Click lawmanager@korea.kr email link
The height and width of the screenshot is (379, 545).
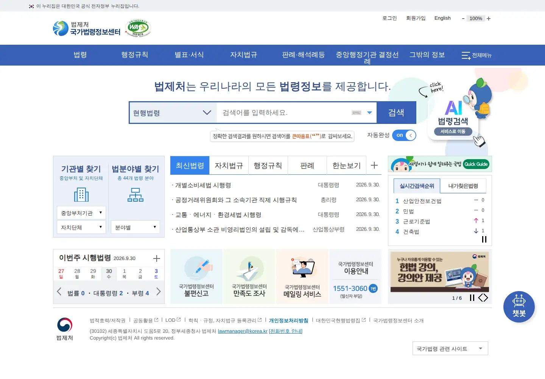(243, 331)
